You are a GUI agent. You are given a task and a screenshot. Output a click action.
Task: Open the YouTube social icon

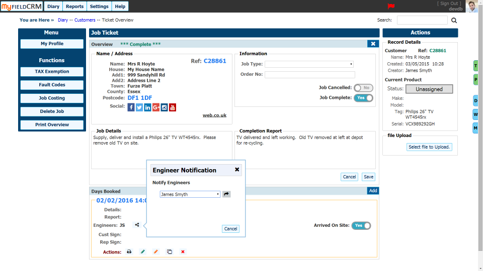pyautogui.click(x=173, y=107)
